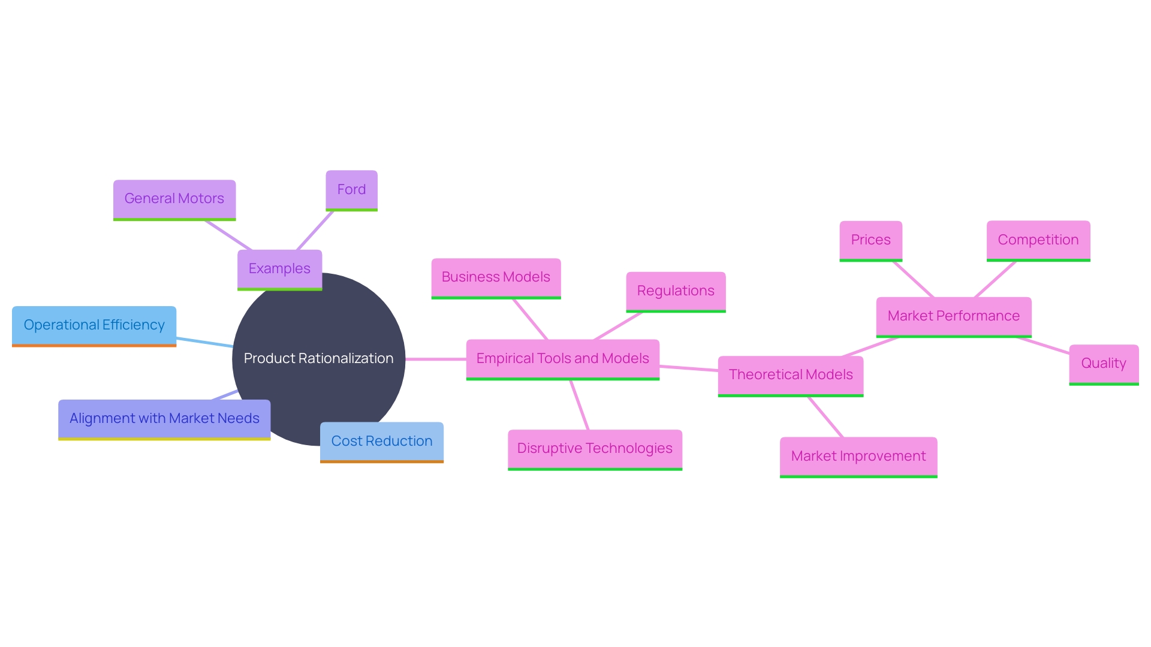1151x647 pixels.
Task: Click the Examples branch node
Action: pos(280,268)
